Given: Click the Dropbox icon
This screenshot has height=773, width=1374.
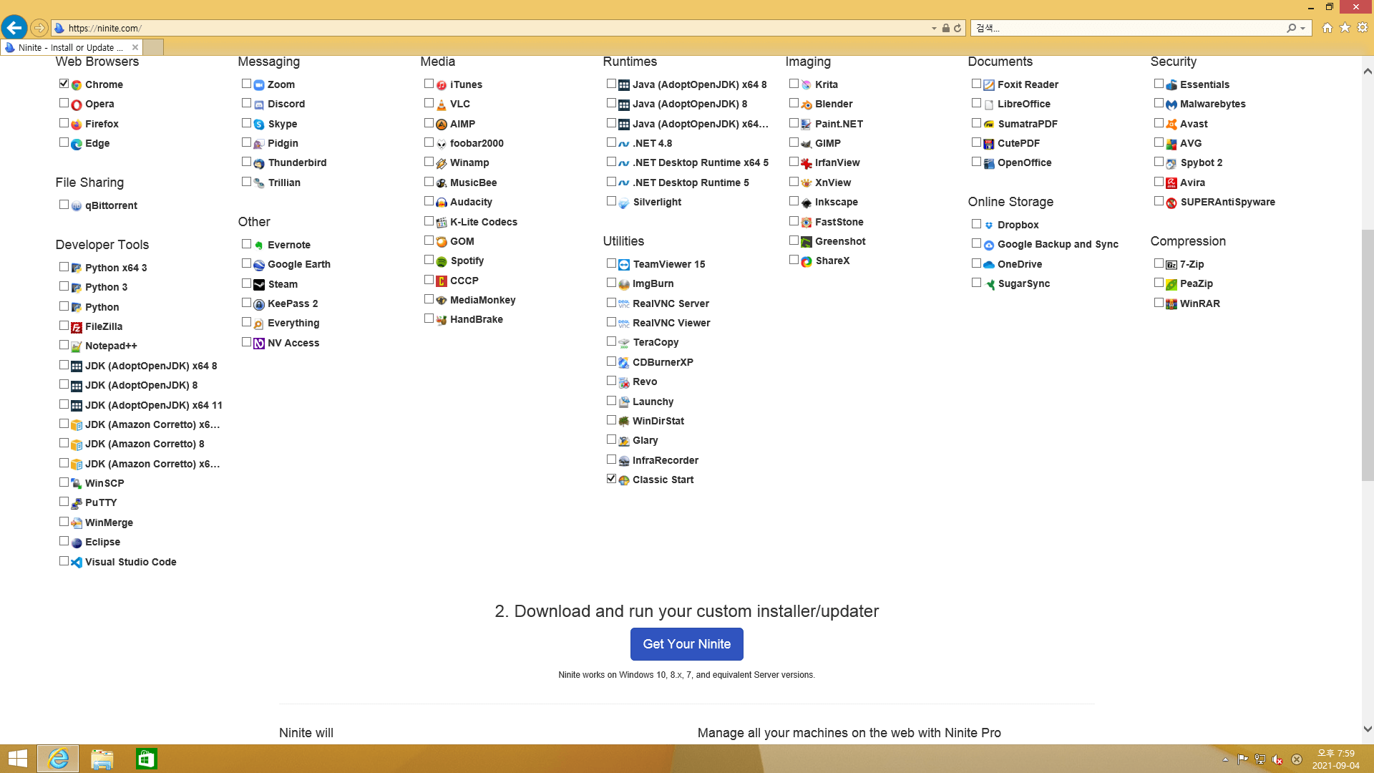Looking at the screenshot, I should (x=989, y=225).
